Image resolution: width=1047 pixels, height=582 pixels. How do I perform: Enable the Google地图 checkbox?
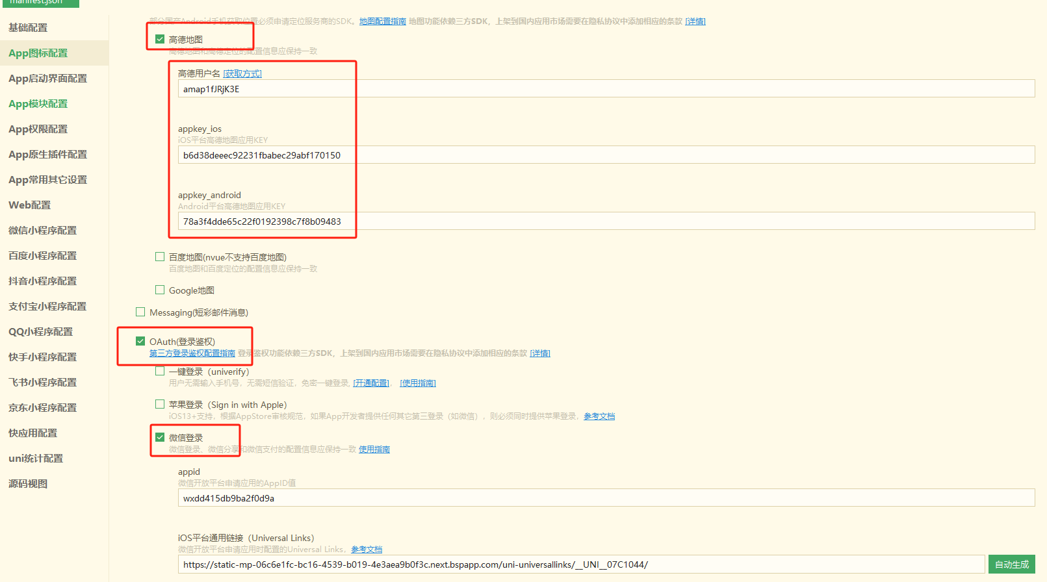pos(160,290)
